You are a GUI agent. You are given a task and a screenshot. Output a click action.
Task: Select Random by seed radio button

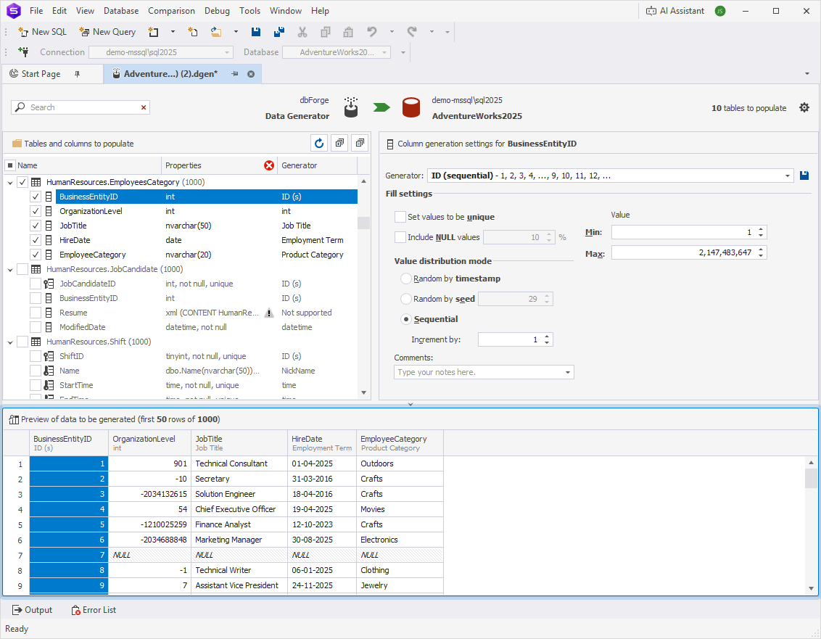pos(406,299)
